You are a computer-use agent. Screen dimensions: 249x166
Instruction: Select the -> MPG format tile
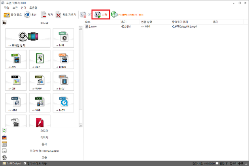(16, 103)
